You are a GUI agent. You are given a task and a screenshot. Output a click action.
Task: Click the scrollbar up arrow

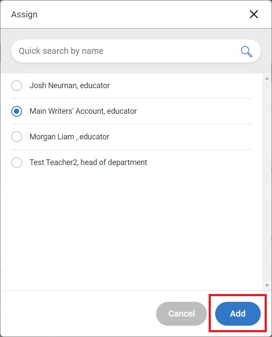coord(267,79)
